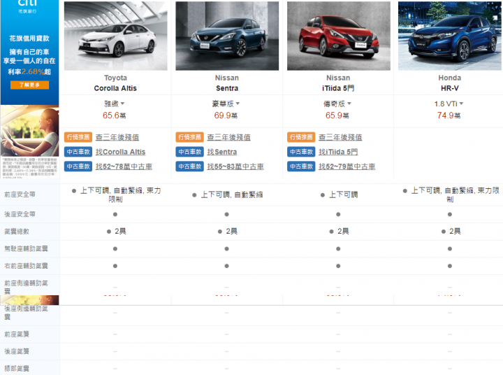Click the 2具 airbag count for Sentra
This screenshot has width=503, height=375.
click(x=232, y=232)
